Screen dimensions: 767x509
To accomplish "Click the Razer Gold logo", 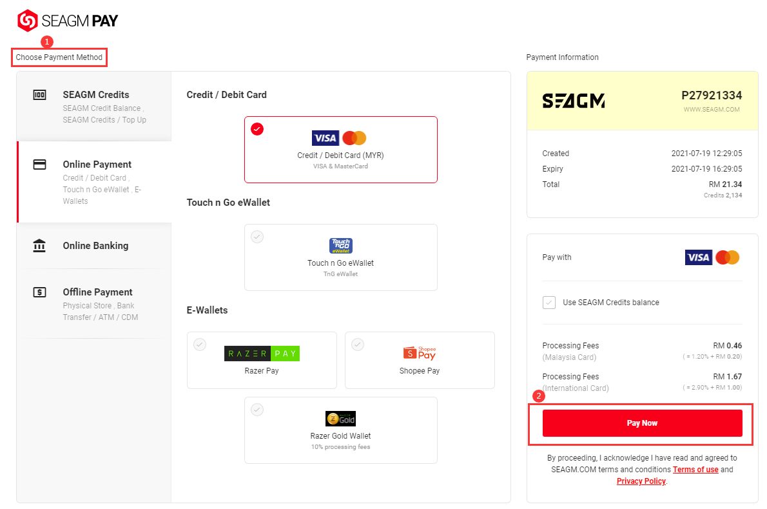I will 340,419.
